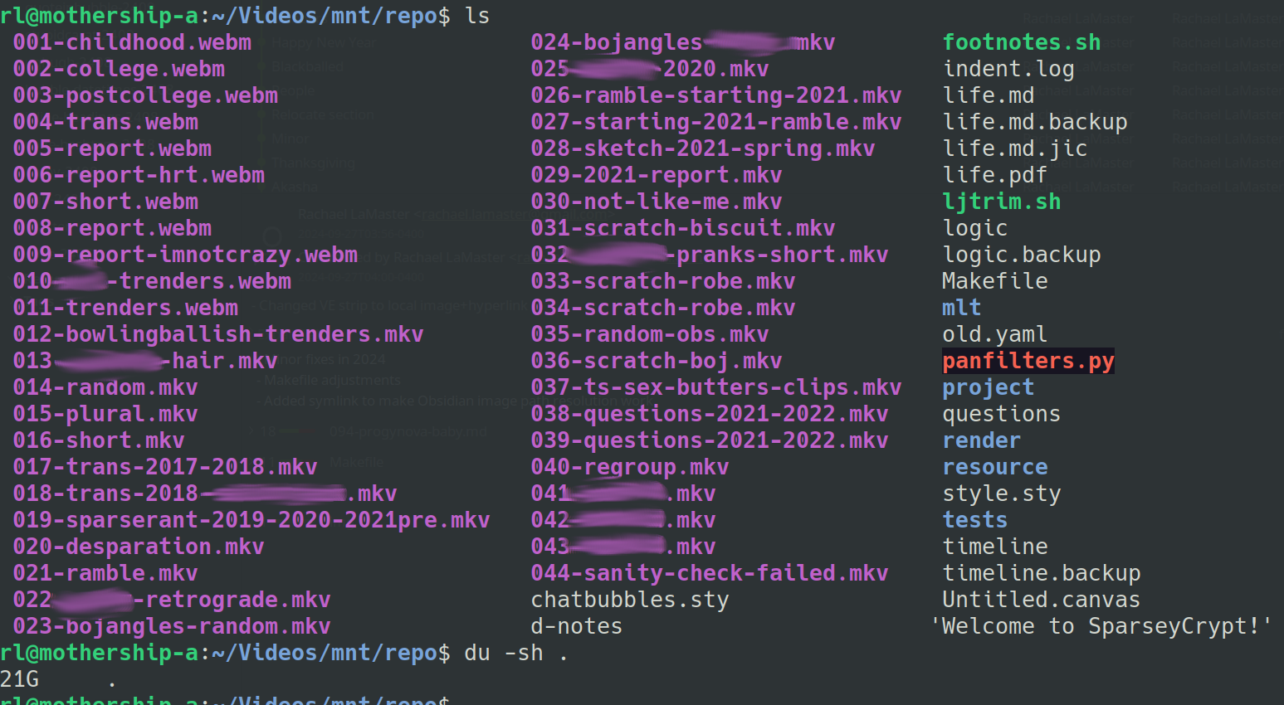Click 019-sparserant-2019-2020-2021pre.mkv filename
Image resolution: width=1284 pixels, height=705 pixels.
[251, 520]
